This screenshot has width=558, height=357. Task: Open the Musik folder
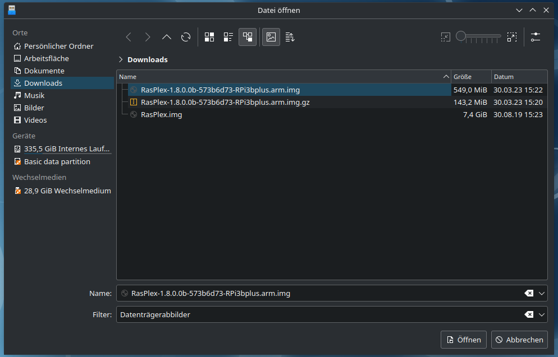62,95
